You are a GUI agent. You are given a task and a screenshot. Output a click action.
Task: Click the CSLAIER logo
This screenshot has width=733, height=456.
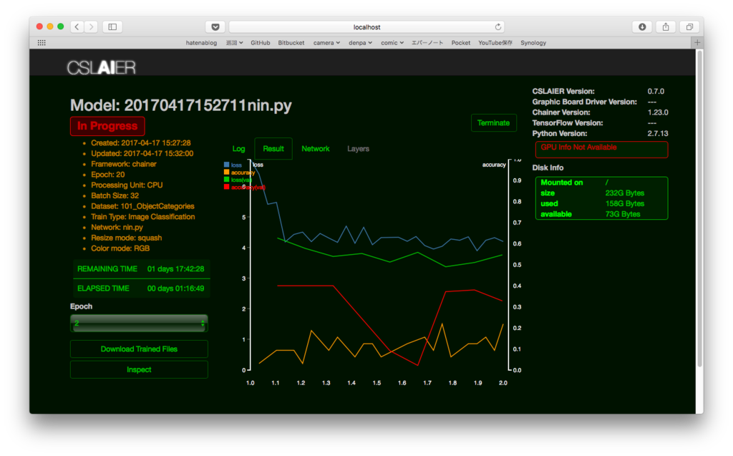102,67
